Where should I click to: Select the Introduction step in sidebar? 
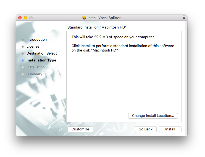pyautogui.click(x=36, y=39)
